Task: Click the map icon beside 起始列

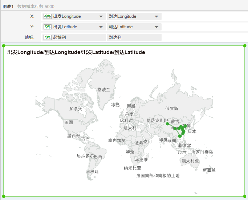Action: tap(48, 37)
